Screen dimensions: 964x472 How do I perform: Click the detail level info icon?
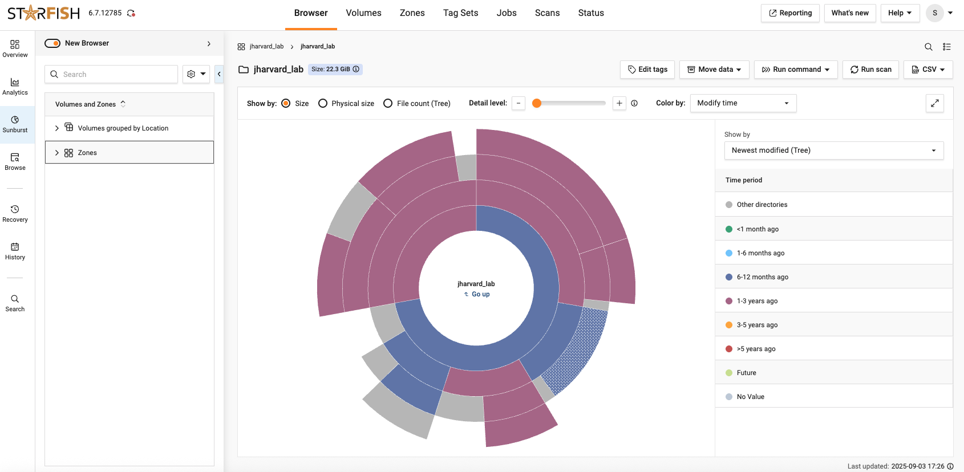coord(634,103)
